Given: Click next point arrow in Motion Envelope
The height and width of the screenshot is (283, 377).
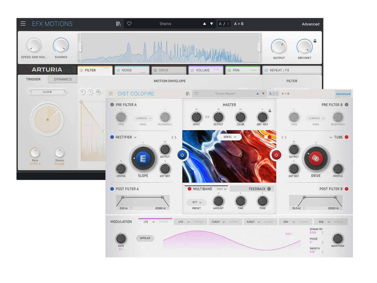Looking at the screenshot, I should (x=90, y=92).
